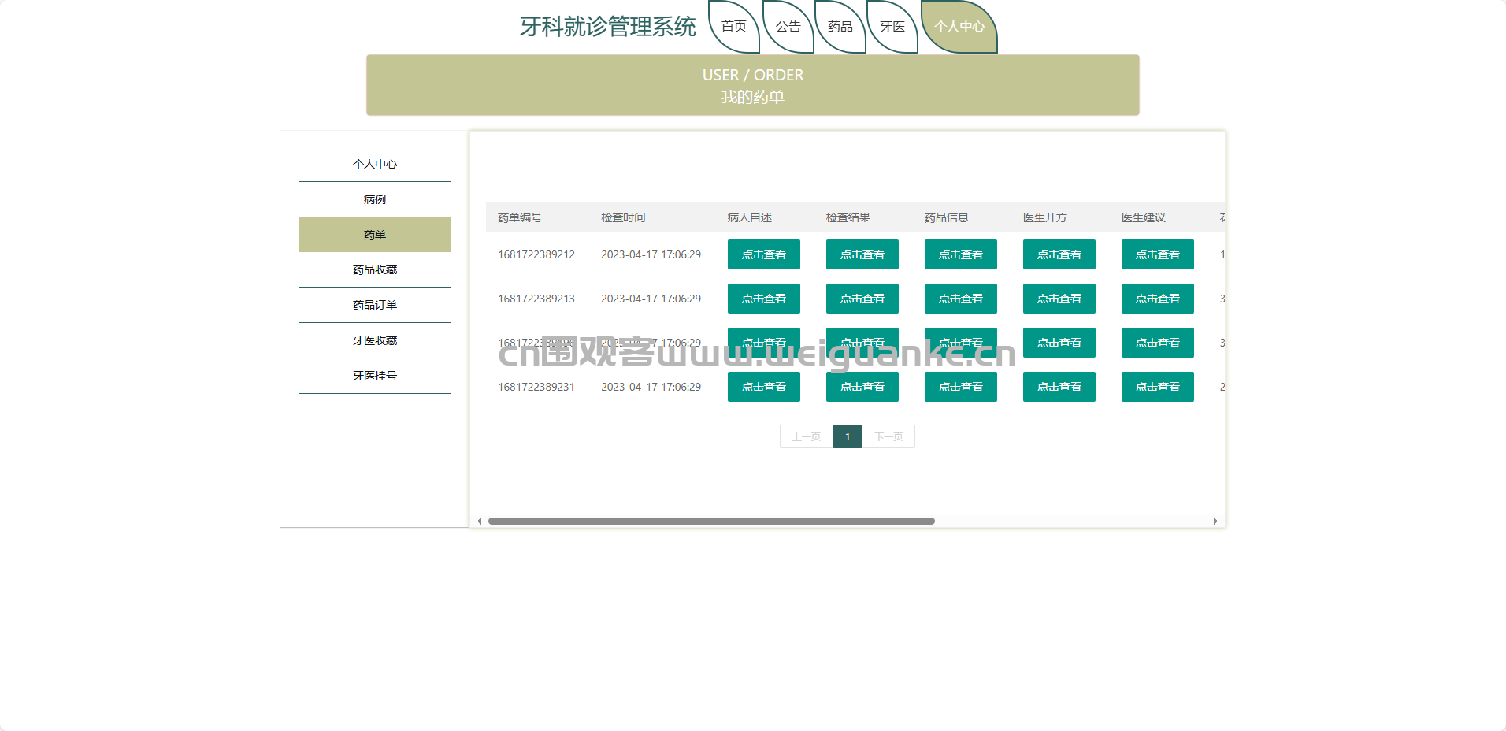This screenshot has height=731, width=1506.
Task: Click the 我的药单 banner heading
Action: pos(753,97)
